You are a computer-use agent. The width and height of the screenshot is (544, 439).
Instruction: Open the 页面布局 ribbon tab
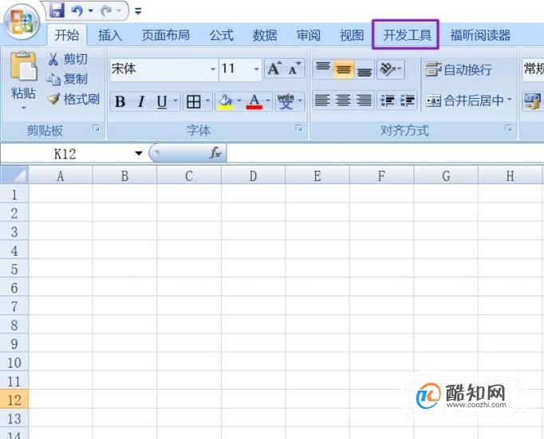pyautogui.click(x=165, y=35)
